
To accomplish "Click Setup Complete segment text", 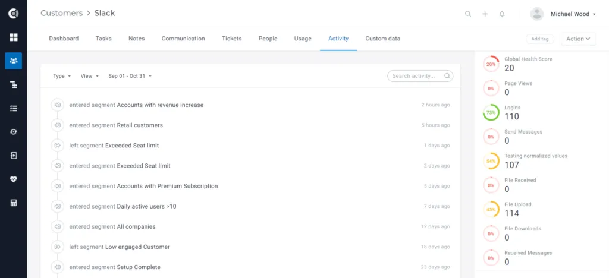I will click(139, 267).
